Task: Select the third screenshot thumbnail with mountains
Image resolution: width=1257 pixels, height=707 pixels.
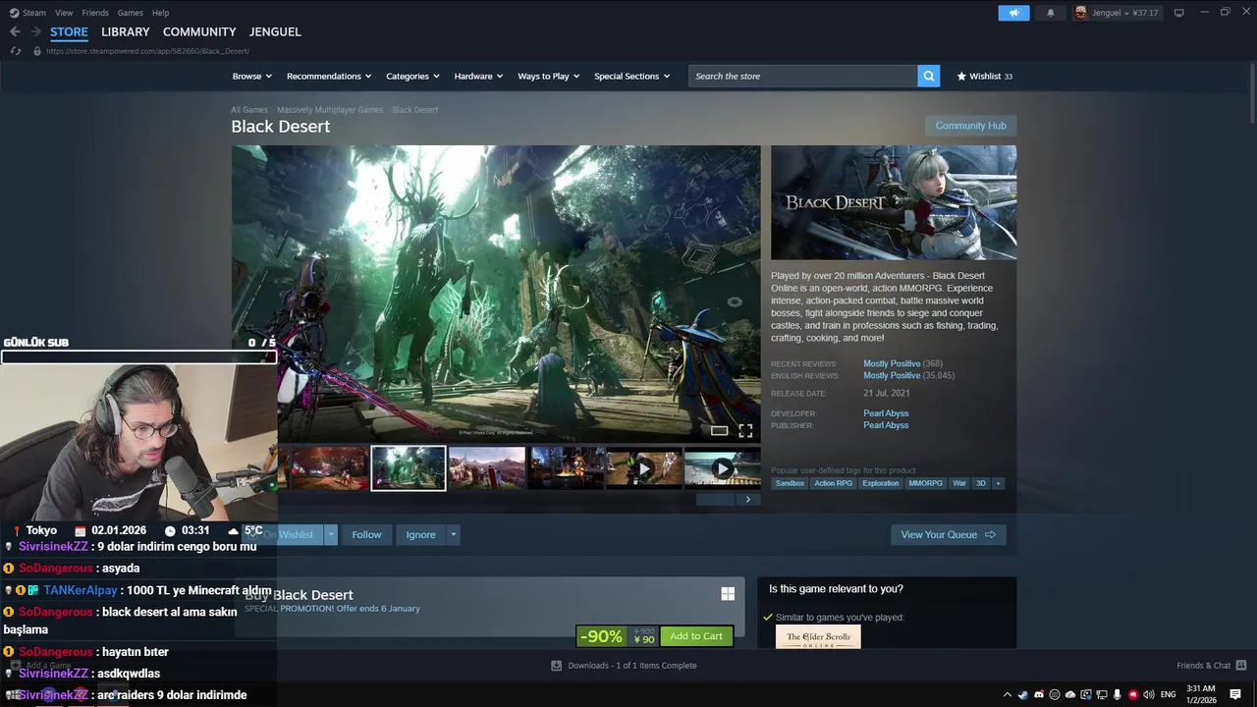Action: [x=487, y=468]
